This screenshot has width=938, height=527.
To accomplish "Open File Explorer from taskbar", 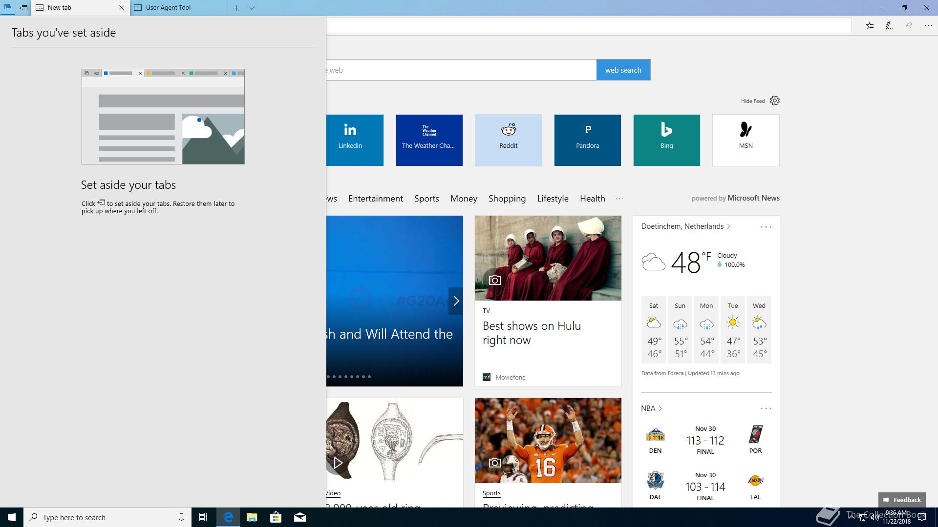I will tap(252, 517).
